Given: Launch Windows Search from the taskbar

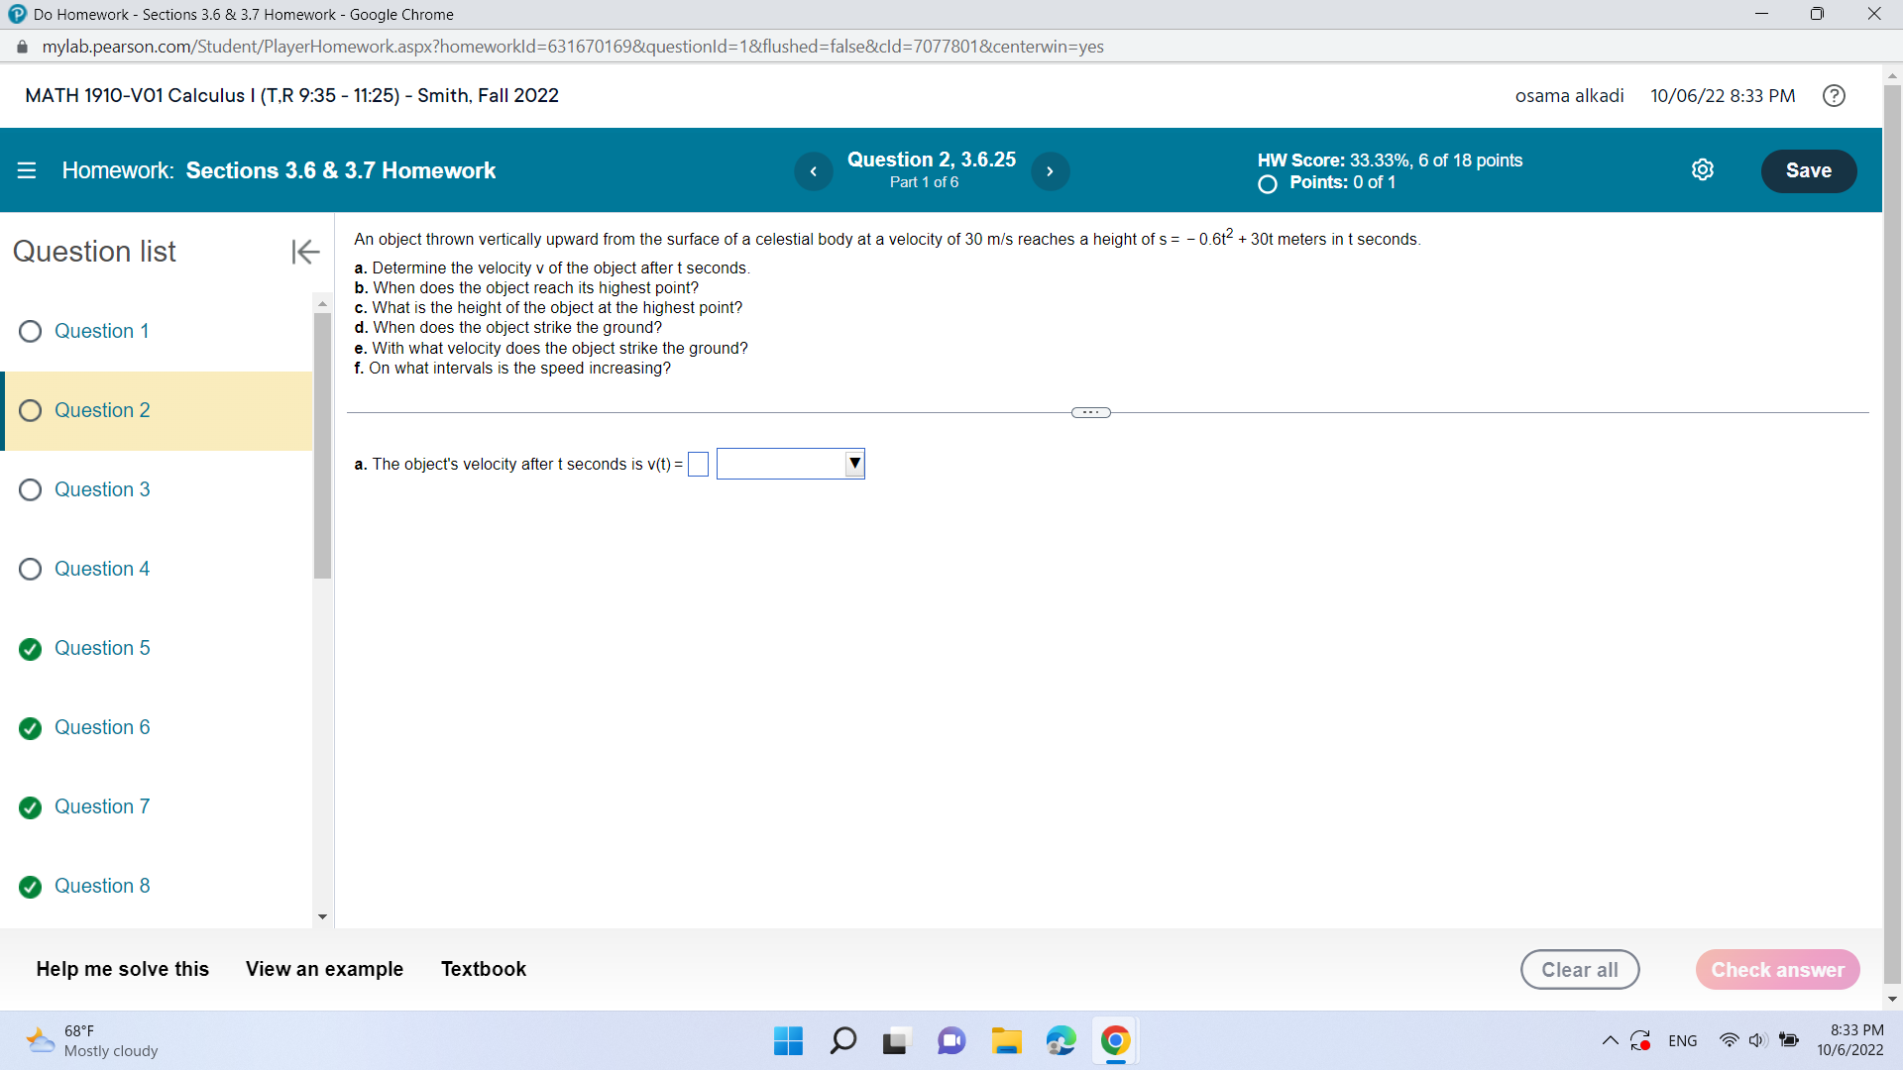Looking at the screenshot, I should click(x=842, y=1040).
